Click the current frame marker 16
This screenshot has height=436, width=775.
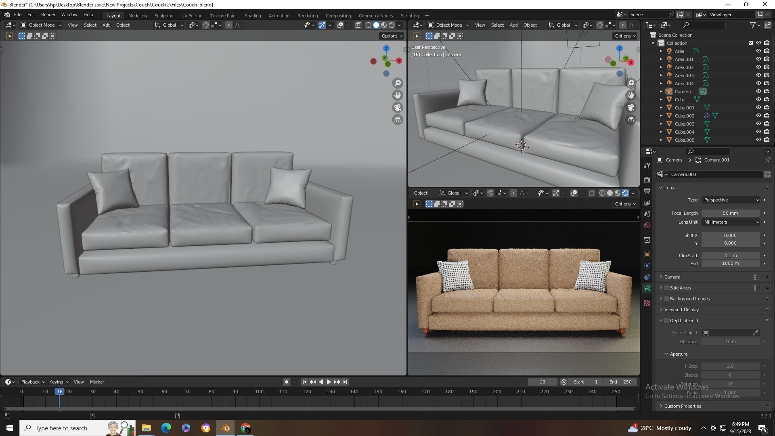coord(59,392)
